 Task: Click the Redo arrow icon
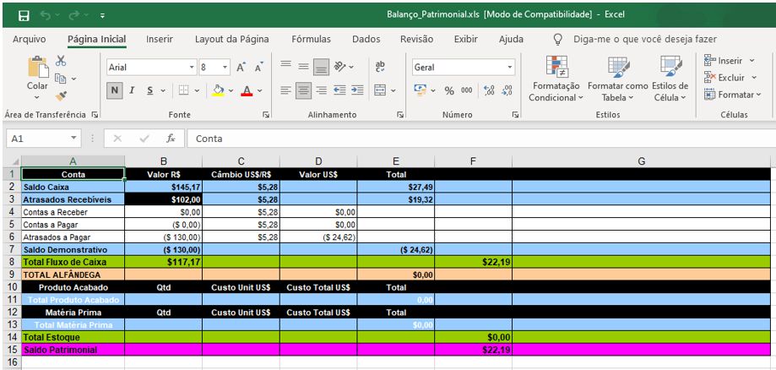click(74, 16)
